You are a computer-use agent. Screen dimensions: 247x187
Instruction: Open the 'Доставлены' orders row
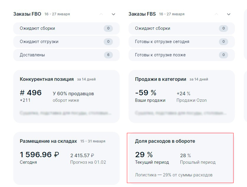click(x=66, y=55)
